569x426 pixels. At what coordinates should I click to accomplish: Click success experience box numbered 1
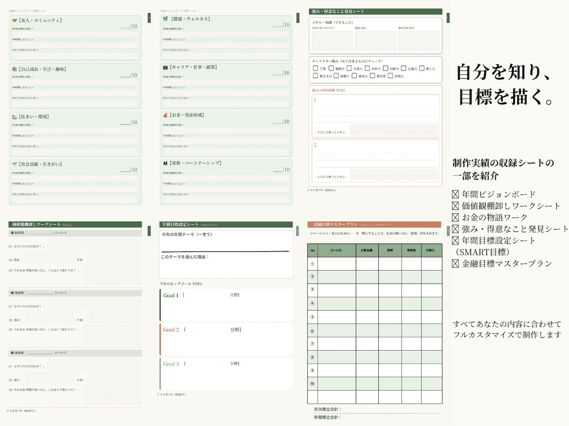pos(375,115)
